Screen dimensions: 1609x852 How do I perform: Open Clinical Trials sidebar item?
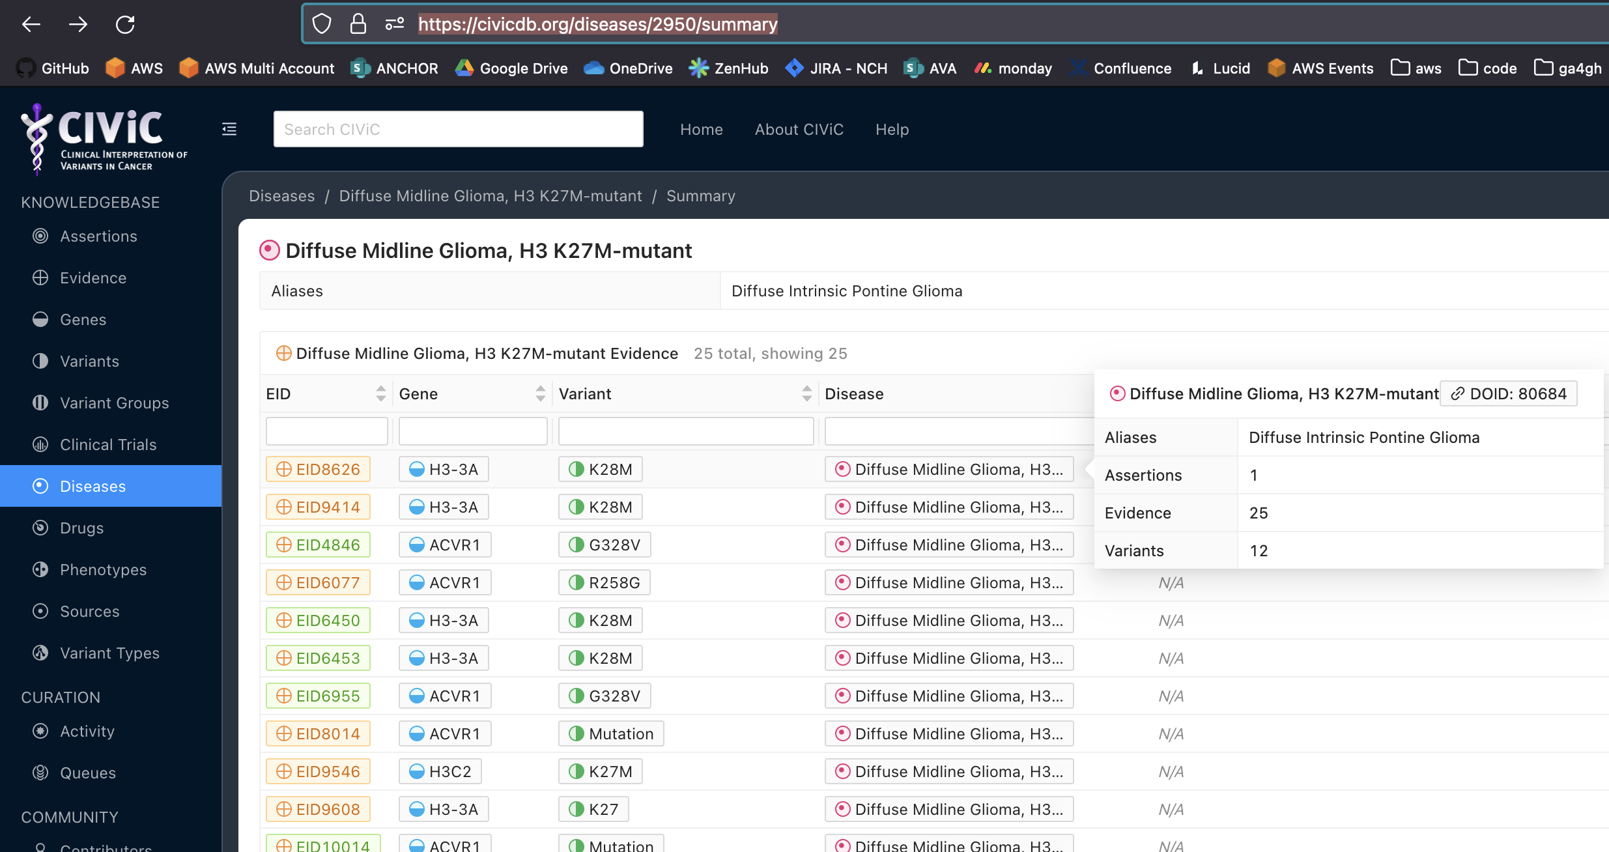tap(108, 445)
